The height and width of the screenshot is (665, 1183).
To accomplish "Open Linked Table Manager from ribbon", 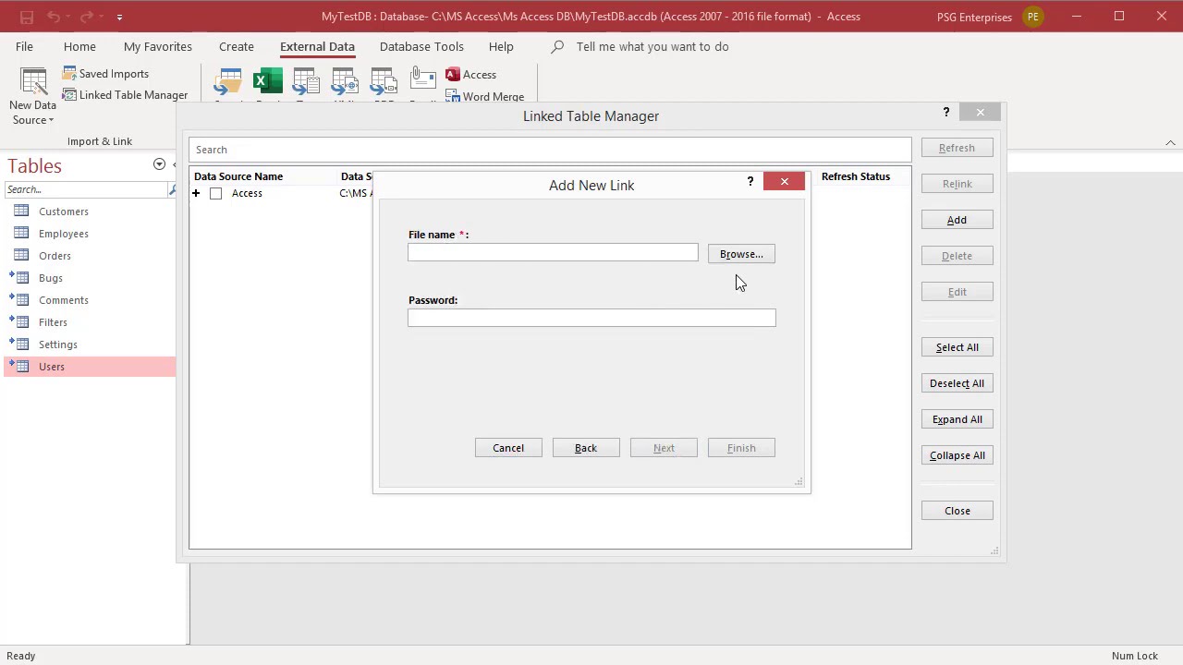I will (x=125, y=95).
